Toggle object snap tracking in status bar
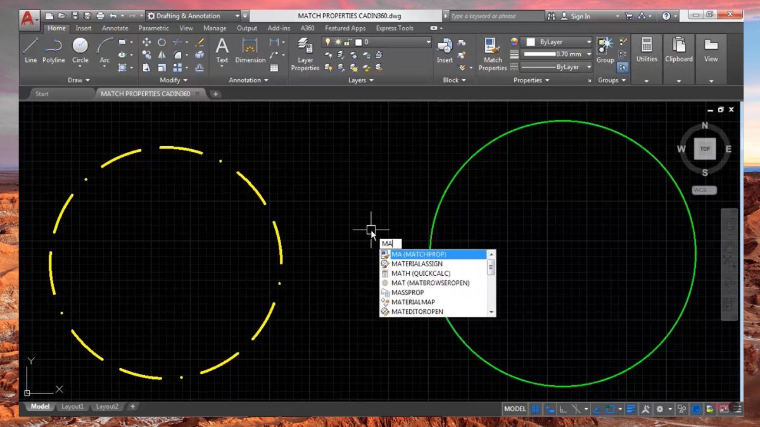The image size is (760, 427). click(x=596, y=409)
